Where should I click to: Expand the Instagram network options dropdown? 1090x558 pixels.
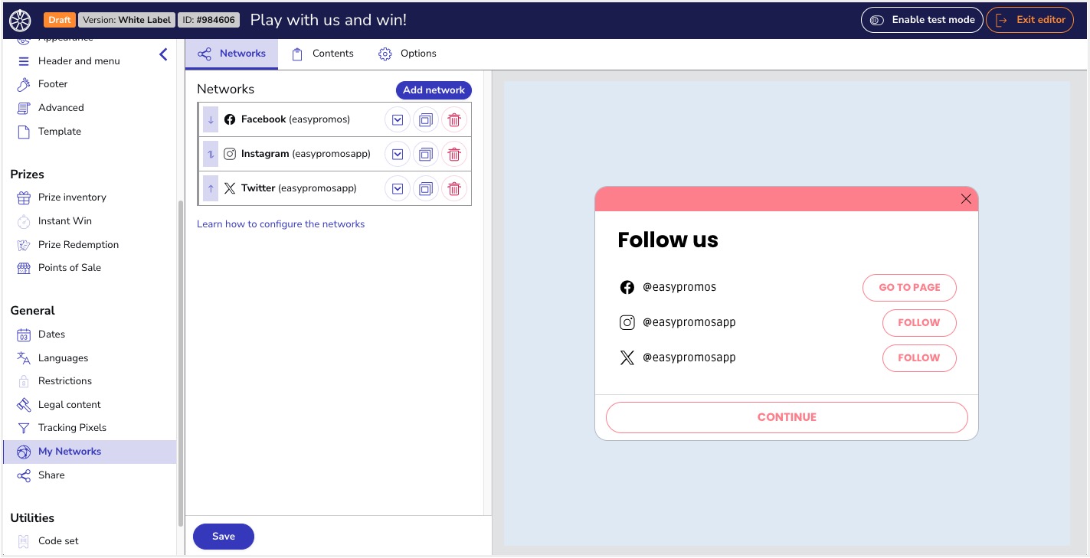click(398, 155)
